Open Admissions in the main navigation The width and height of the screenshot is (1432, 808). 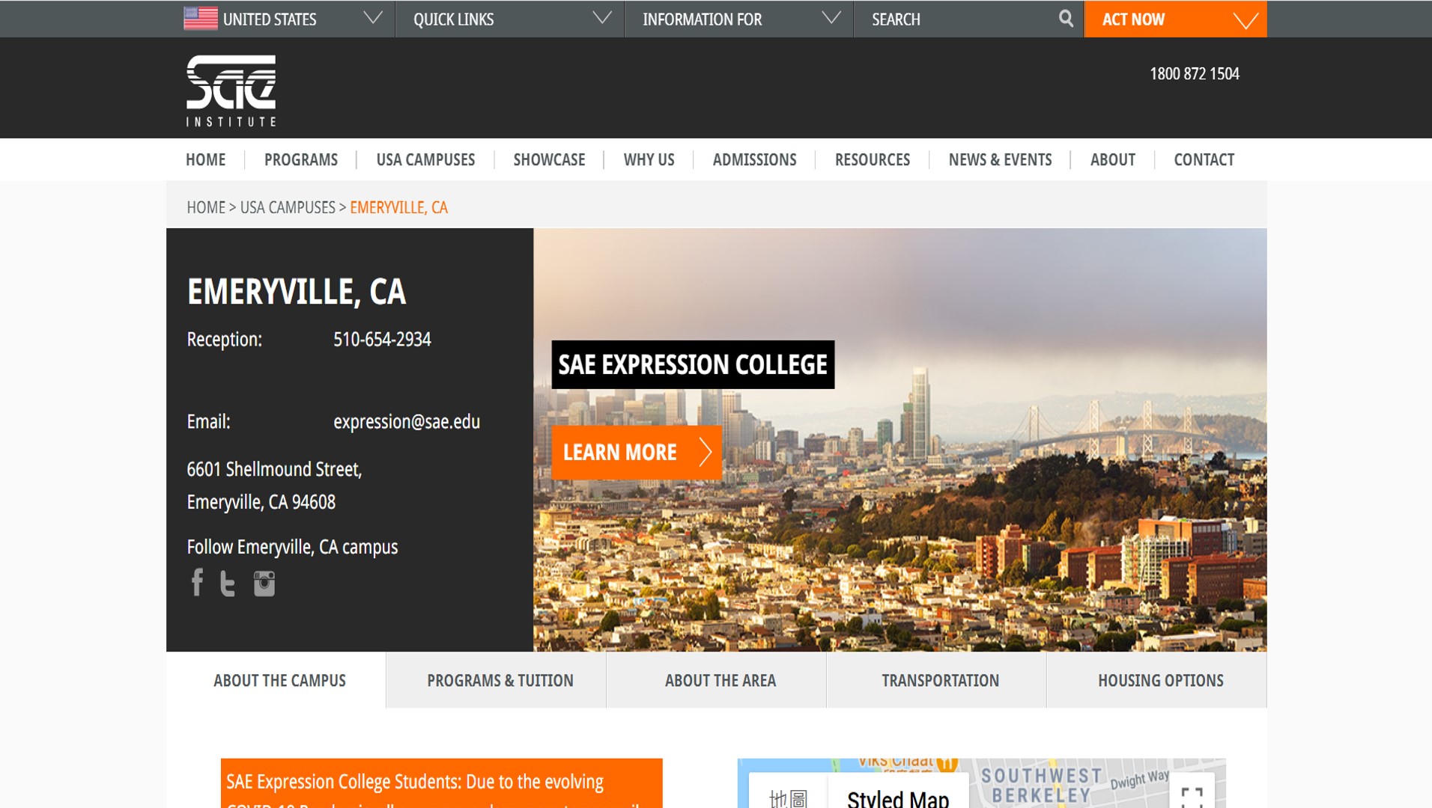click(x=754, y=159)
